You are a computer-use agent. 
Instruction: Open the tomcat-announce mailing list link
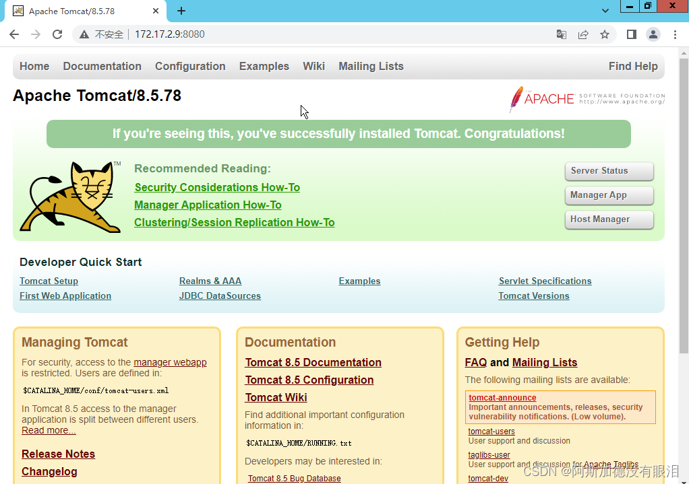click(502, 397)
